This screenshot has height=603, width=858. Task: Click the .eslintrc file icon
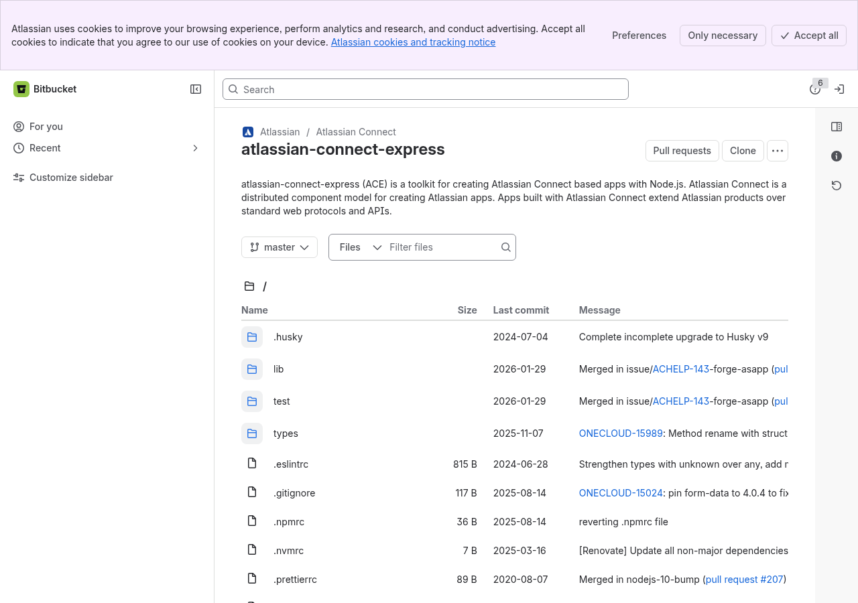[252, 463]
